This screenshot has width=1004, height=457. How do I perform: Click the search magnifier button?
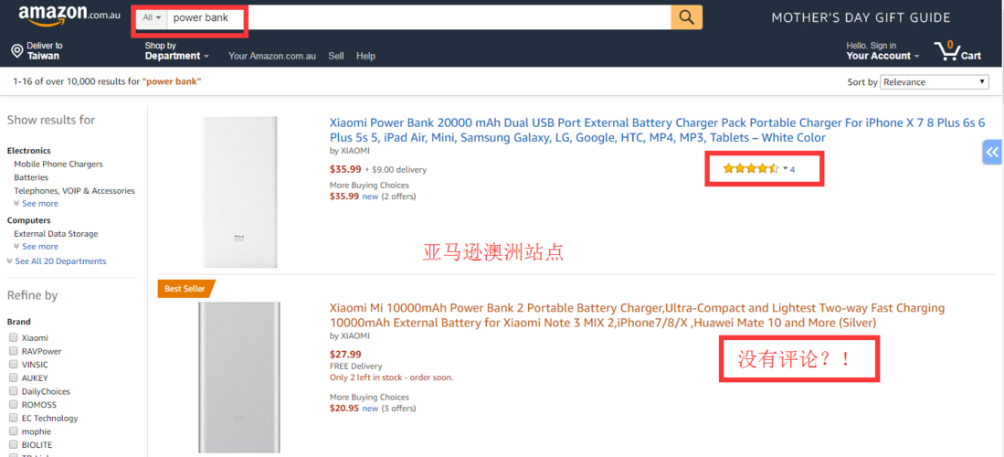686,17
